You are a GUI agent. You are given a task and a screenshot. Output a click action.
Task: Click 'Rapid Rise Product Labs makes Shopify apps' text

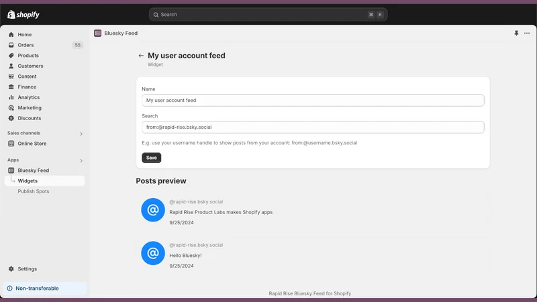tap(221, 212)
